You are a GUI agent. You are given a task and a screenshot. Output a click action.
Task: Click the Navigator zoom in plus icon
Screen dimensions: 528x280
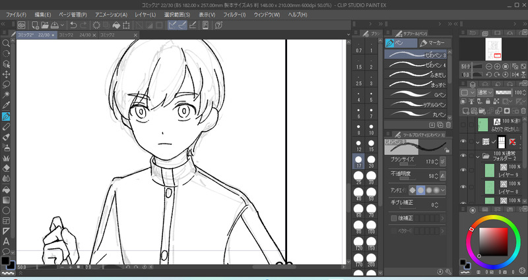(497, 67)
